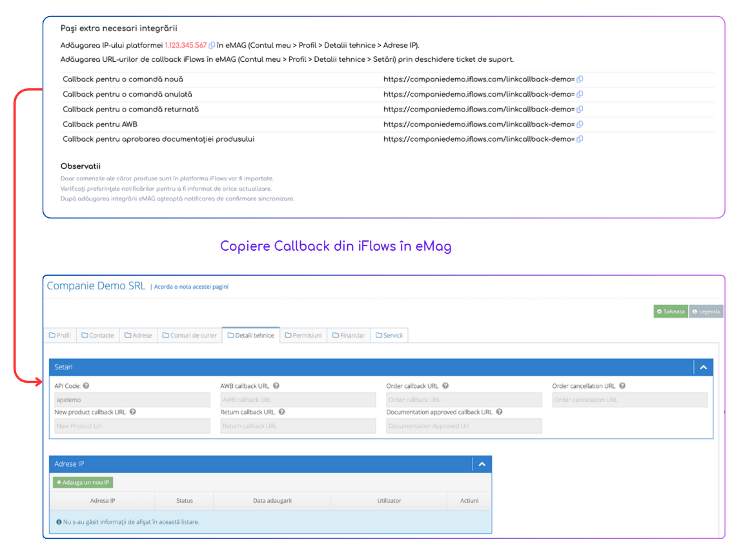Screen dimensions: 741x553
Task: Show help for Order callback URL field
Action: pyautogui.click(x=445, y=385)
